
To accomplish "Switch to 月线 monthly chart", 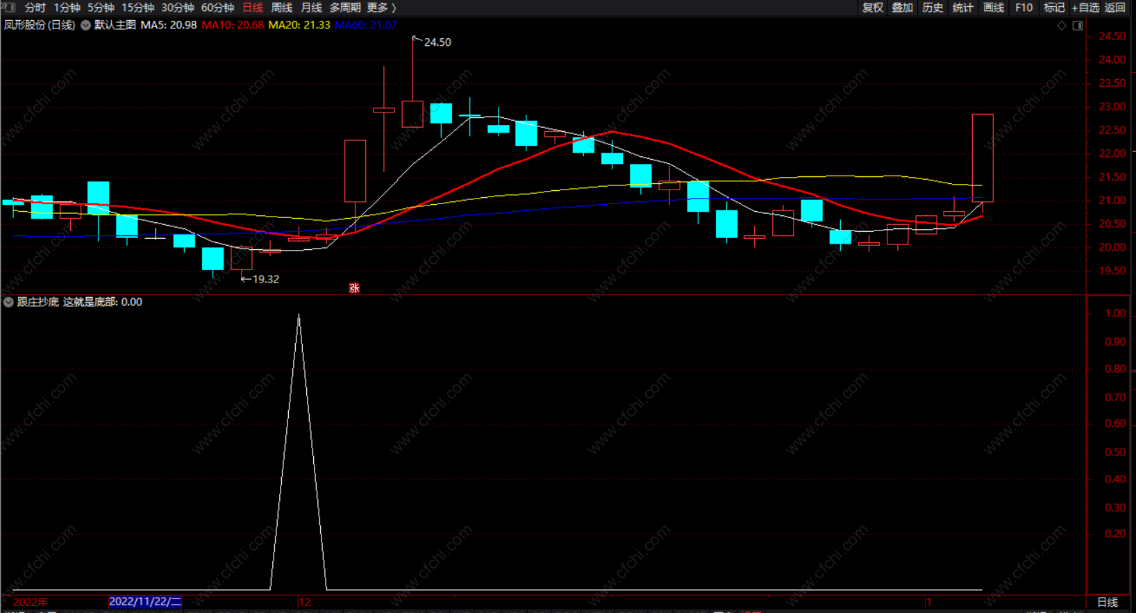I will pos(311,8).
